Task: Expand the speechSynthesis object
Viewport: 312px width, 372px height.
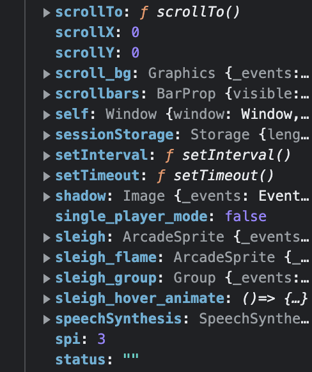Action: point(47,320)
